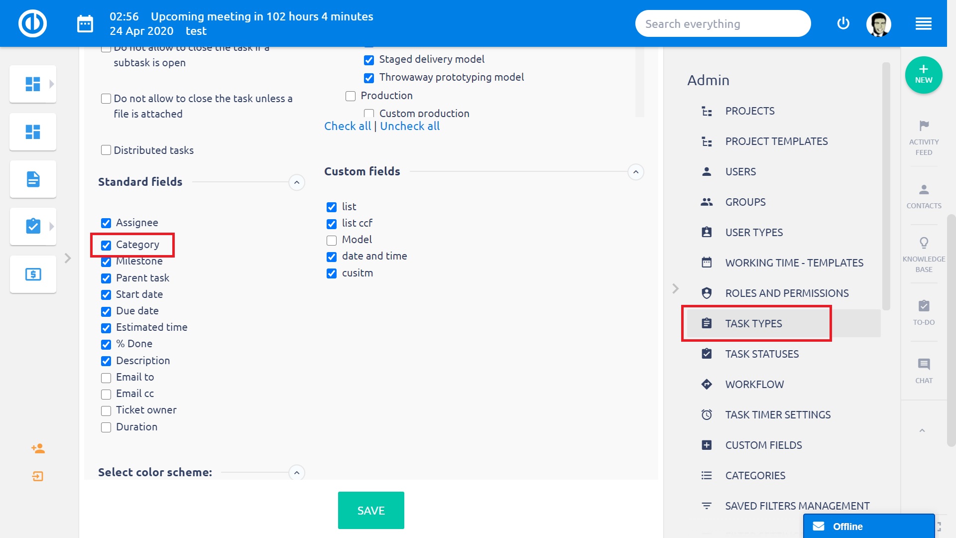Open Task Statuses in Admin menu
The height and width of the screenshot is (538, 956).
click(761, 354)
